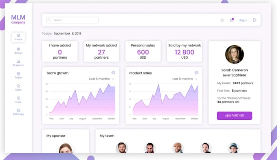Select the first My team member photo

point(122,148)
